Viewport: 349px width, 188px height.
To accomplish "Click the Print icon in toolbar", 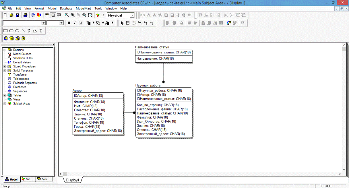I will (x=26, y=15).
